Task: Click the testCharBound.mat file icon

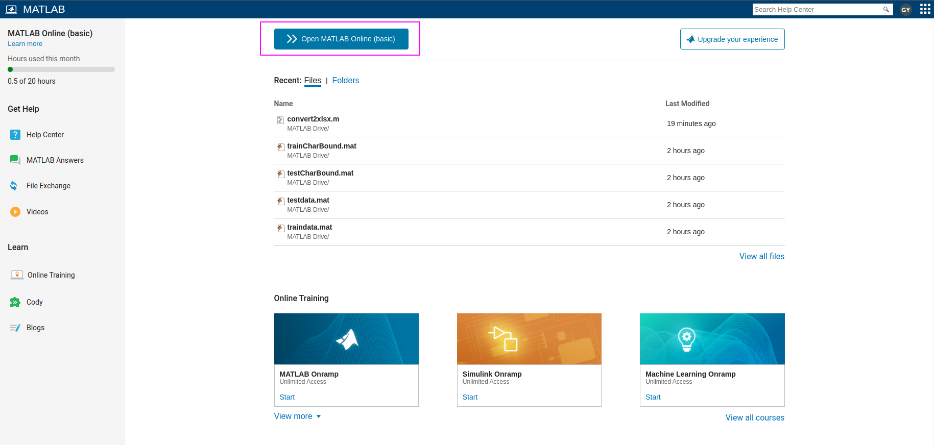Action: pos(280,174)
